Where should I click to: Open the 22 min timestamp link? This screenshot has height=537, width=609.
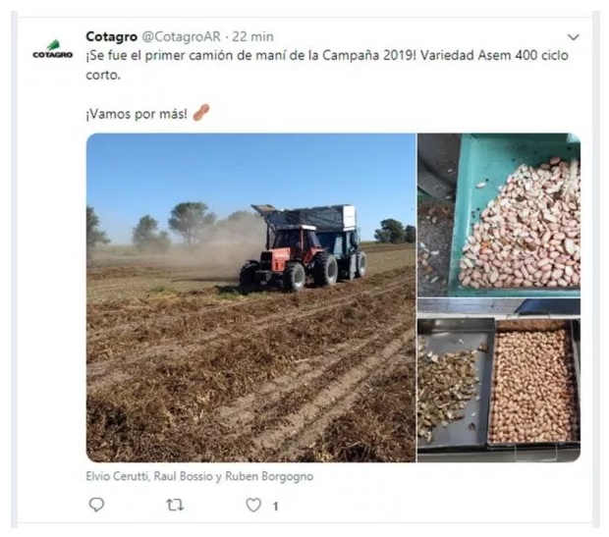click(252, 37)
